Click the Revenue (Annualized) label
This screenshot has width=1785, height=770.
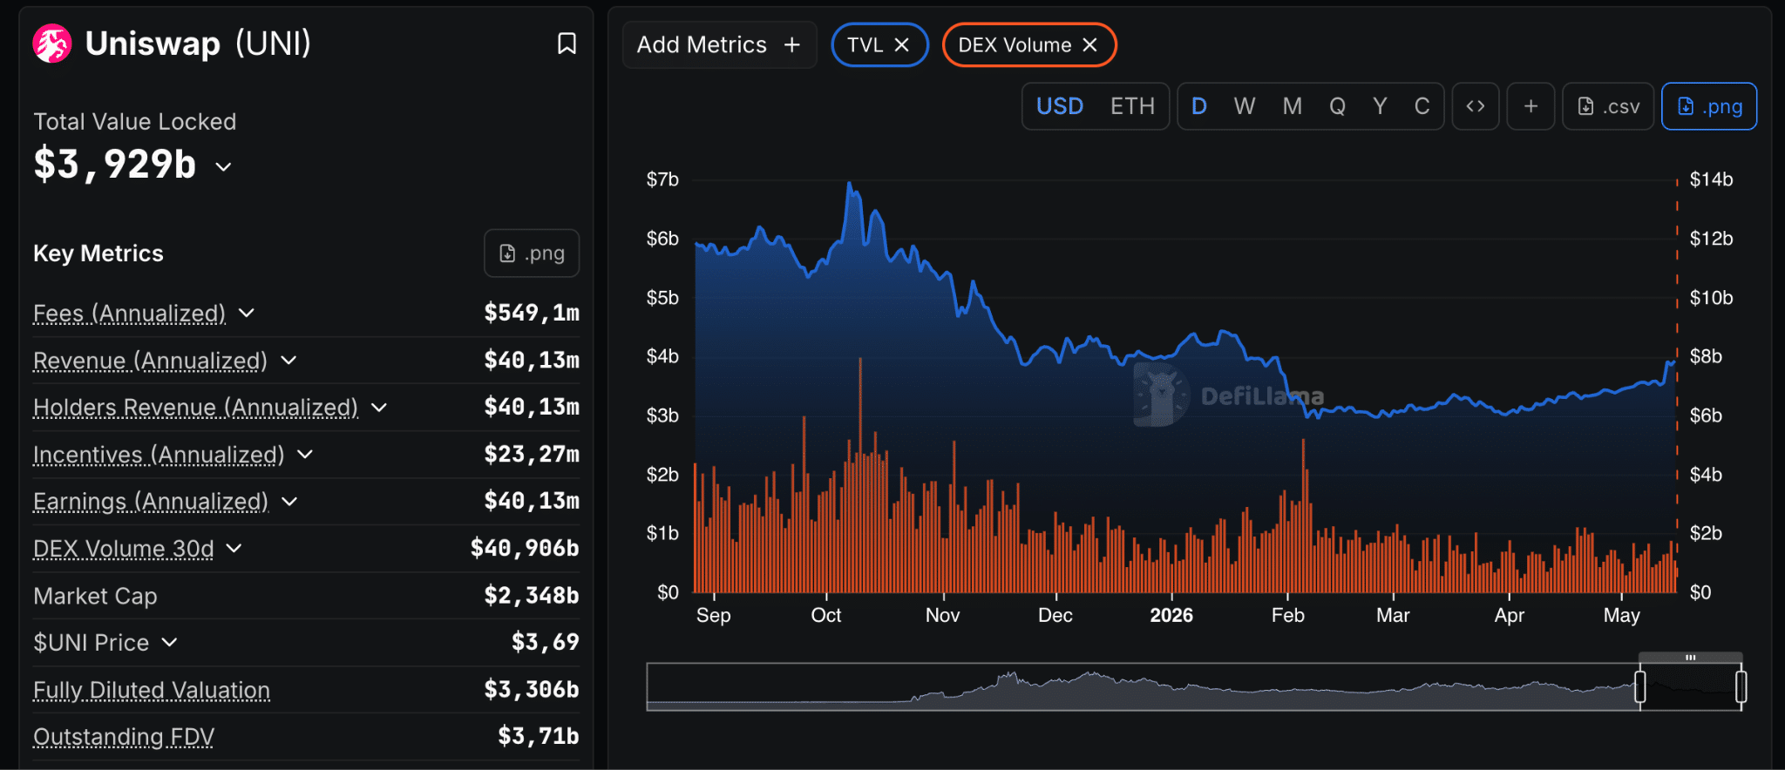point(150,360)
